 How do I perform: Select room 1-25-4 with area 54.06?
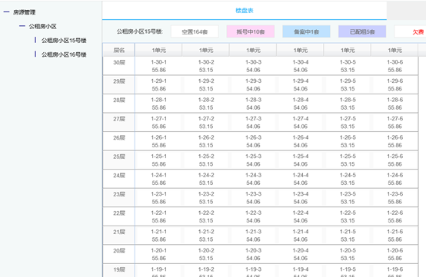[x=301, y=160]
